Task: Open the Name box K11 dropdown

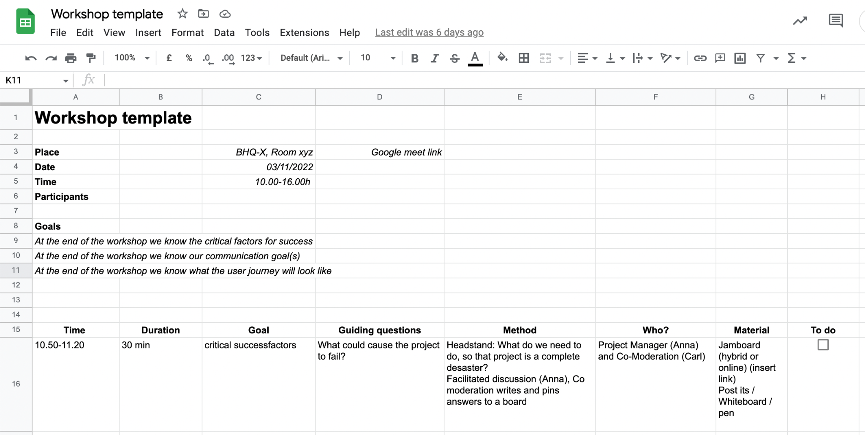Action: (x=65, y=81)
